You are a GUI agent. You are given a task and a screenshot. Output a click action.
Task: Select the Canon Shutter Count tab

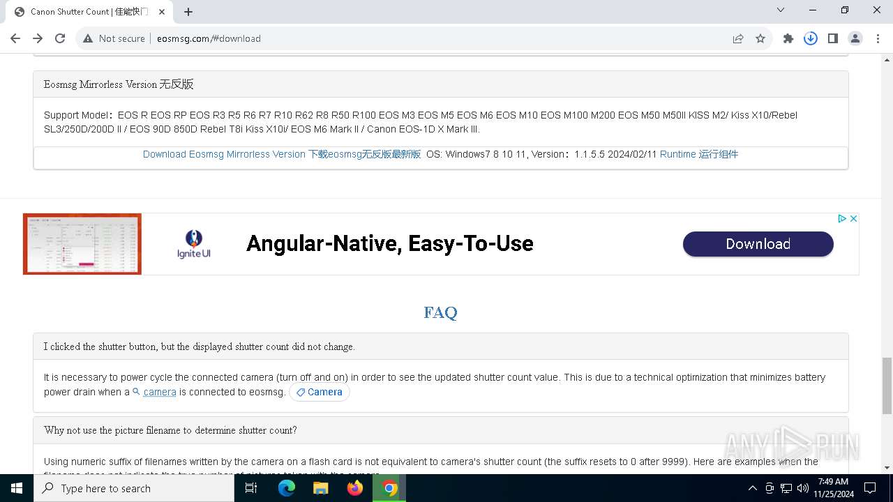[x=89, y=11]
